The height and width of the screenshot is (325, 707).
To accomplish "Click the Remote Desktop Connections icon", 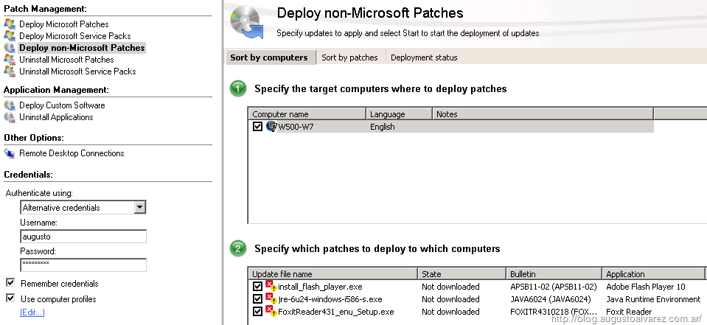I will tap(9, 153).
